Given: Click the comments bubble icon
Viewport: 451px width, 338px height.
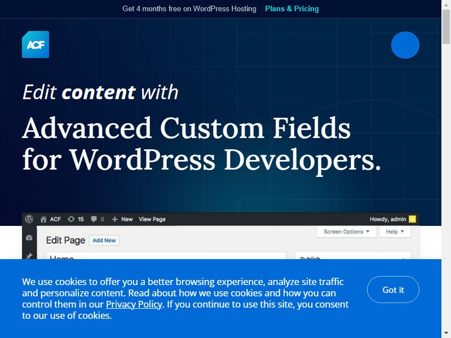Looking at the screenshot, I should (x=94, y=219).
